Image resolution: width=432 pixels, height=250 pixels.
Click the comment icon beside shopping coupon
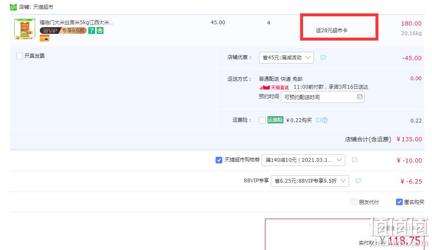[x=355, y=160]
